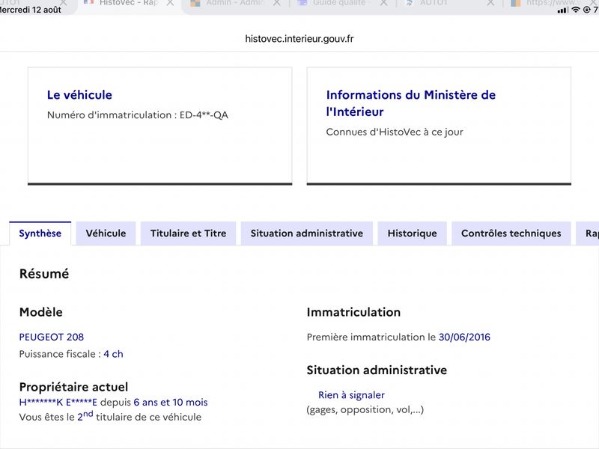This screenshot has width=599, height=449.
Task: Click owner name H*******K E*****E
Action: (58, 403)
